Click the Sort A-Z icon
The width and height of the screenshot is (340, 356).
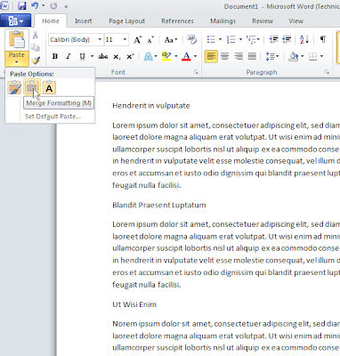point(304,39)
